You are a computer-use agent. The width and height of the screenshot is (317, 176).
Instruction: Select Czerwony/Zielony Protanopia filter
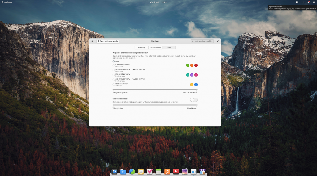pos(121,65)
